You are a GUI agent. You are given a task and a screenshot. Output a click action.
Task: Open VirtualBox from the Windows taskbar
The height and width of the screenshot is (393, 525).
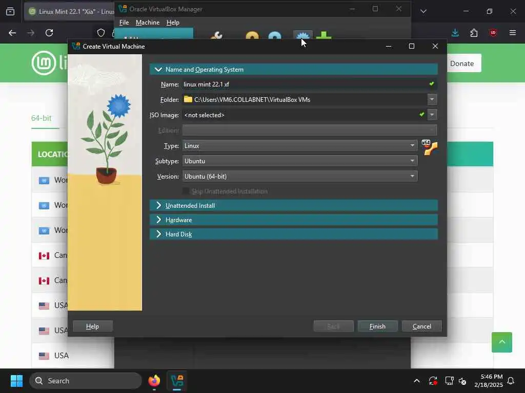pos(177,381)
